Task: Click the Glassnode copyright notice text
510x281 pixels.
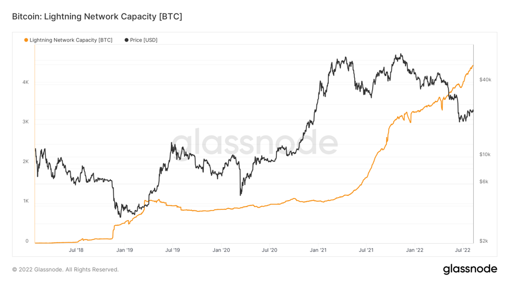Action: [65, 269]
